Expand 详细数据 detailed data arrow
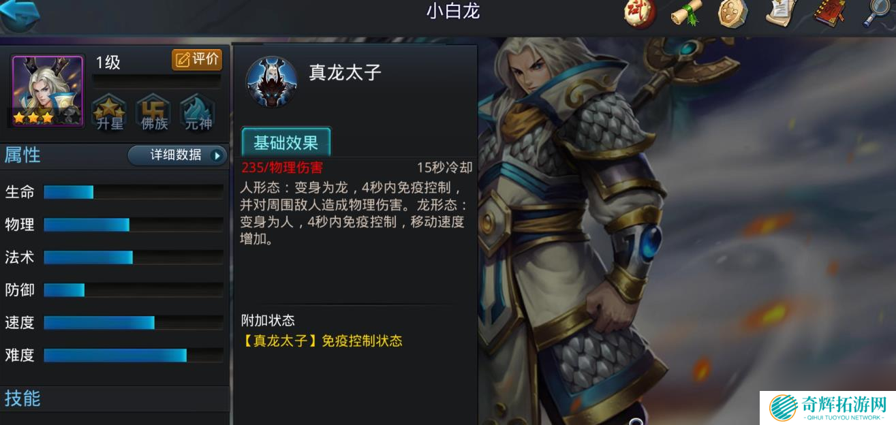This screenshot has width=896, height=425. [178, 155]
